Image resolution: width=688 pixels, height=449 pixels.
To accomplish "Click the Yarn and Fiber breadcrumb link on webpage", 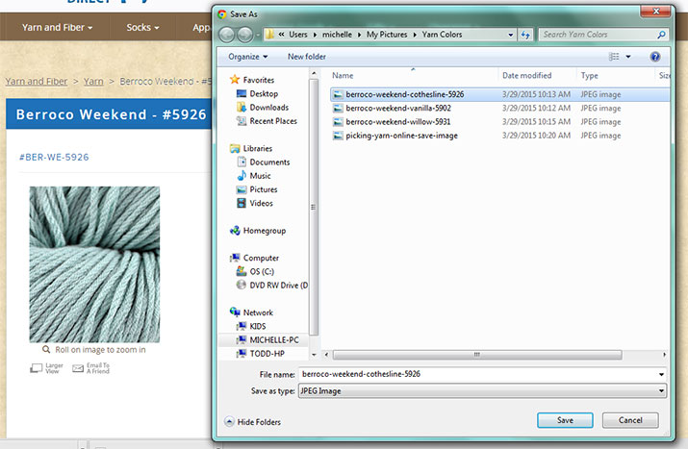I will point(37,81).
